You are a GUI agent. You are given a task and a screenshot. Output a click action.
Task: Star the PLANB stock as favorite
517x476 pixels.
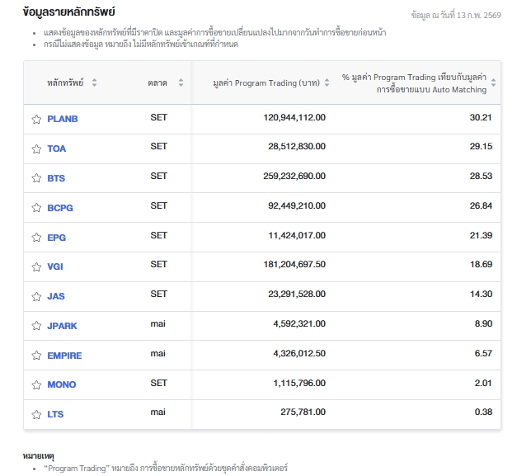[36, 119]
